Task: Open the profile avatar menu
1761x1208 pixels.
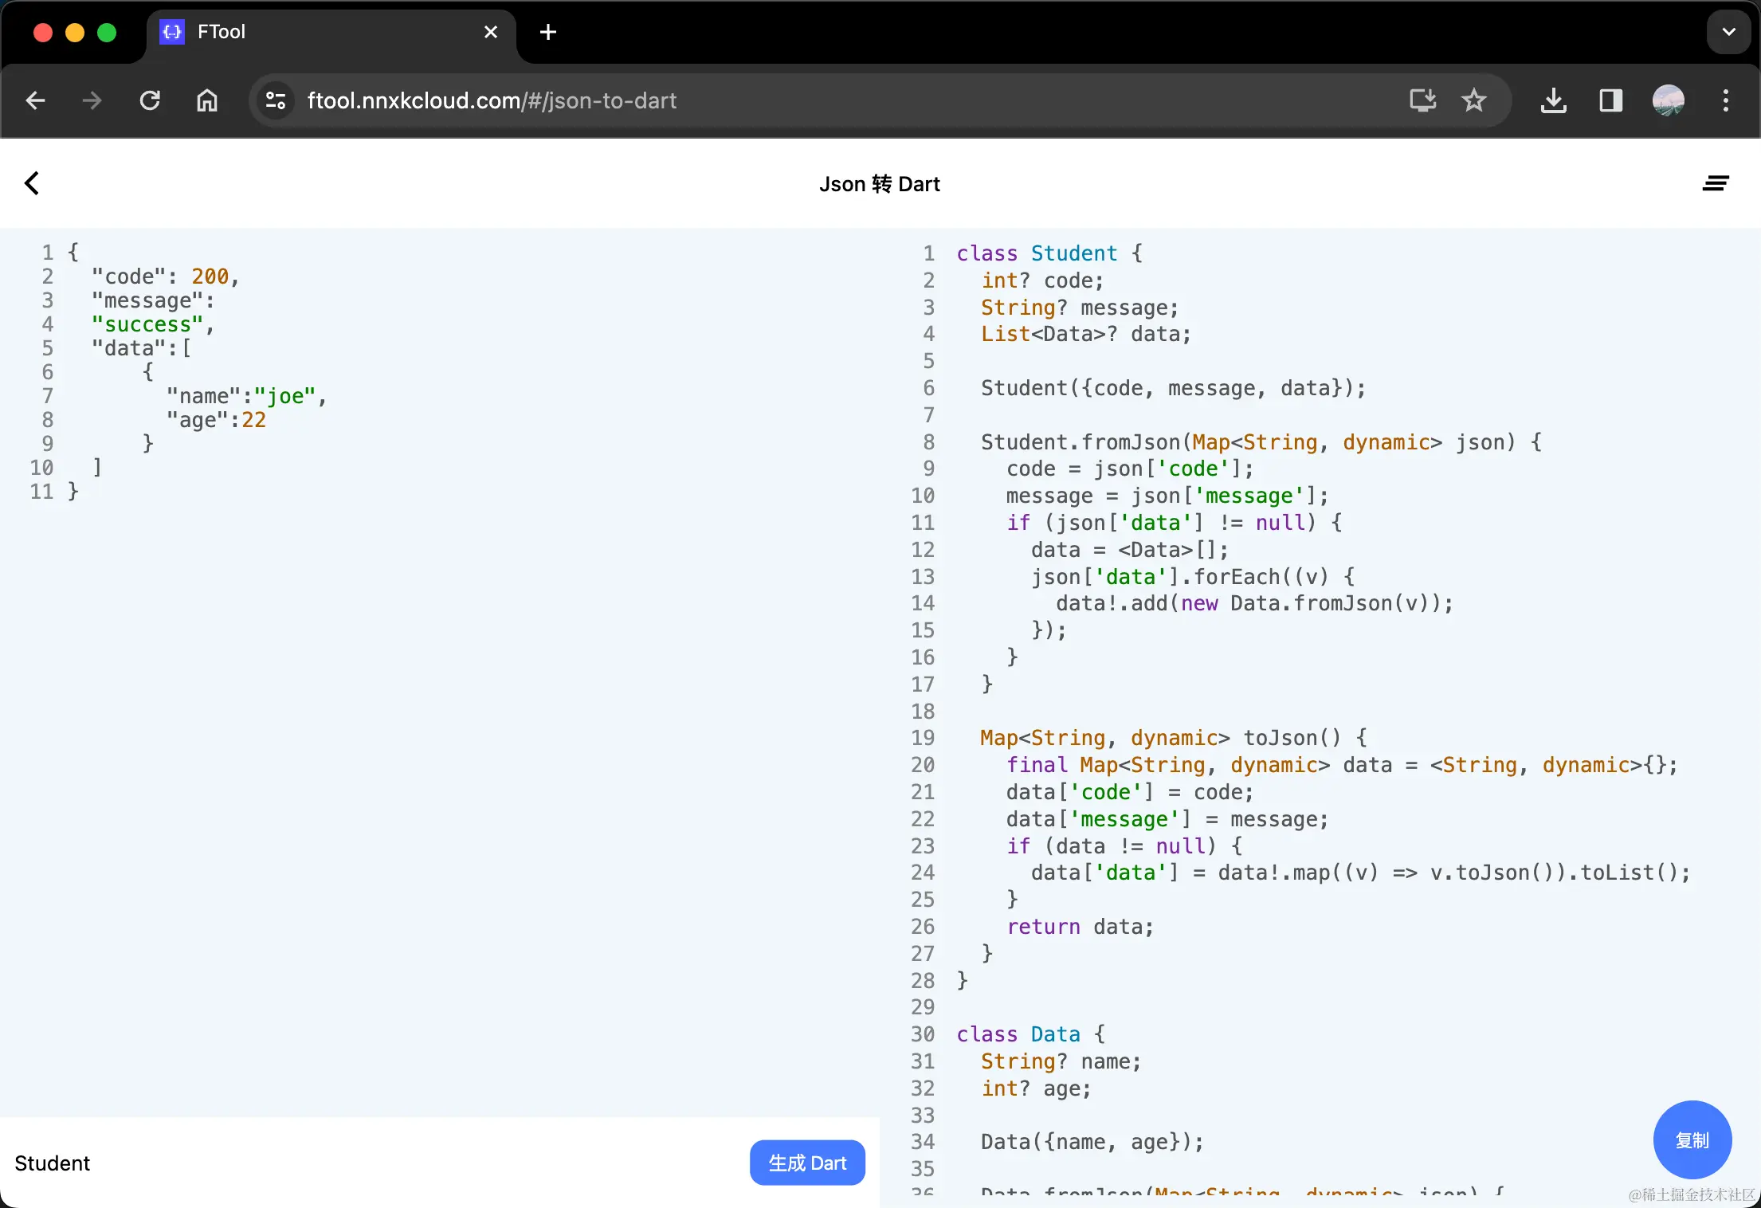Action: (x=1668, y=100)
